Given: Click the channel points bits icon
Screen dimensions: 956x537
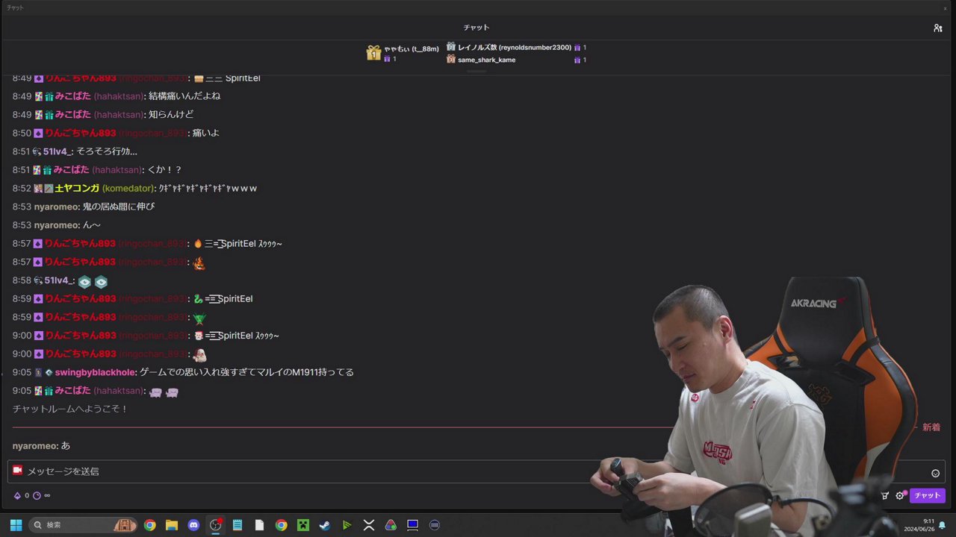Looking at the screenshot, I should [17, 495].
